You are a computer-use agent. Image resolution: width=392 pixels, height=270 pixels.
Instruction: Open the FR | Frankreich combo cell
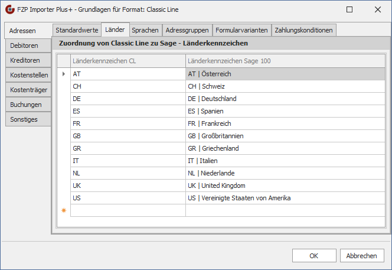point(285,123)
